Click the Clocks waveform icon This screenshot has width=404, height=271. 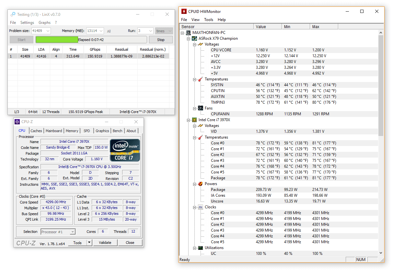click(x=201, y=207)
